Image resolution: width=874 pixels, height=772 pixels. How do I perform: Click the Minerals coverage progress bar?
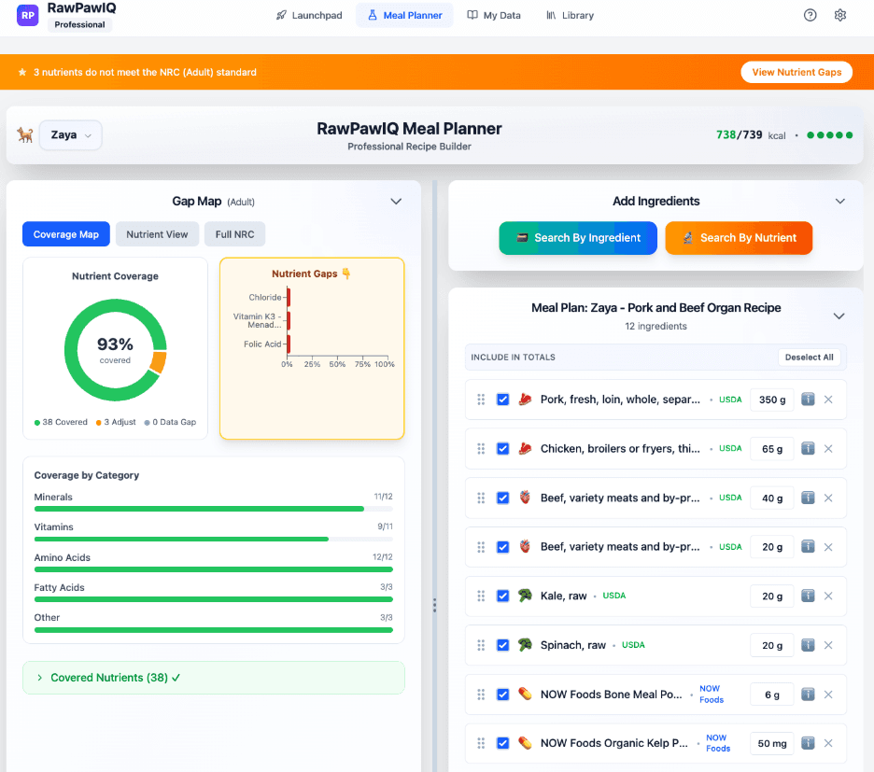click(214, 509)
